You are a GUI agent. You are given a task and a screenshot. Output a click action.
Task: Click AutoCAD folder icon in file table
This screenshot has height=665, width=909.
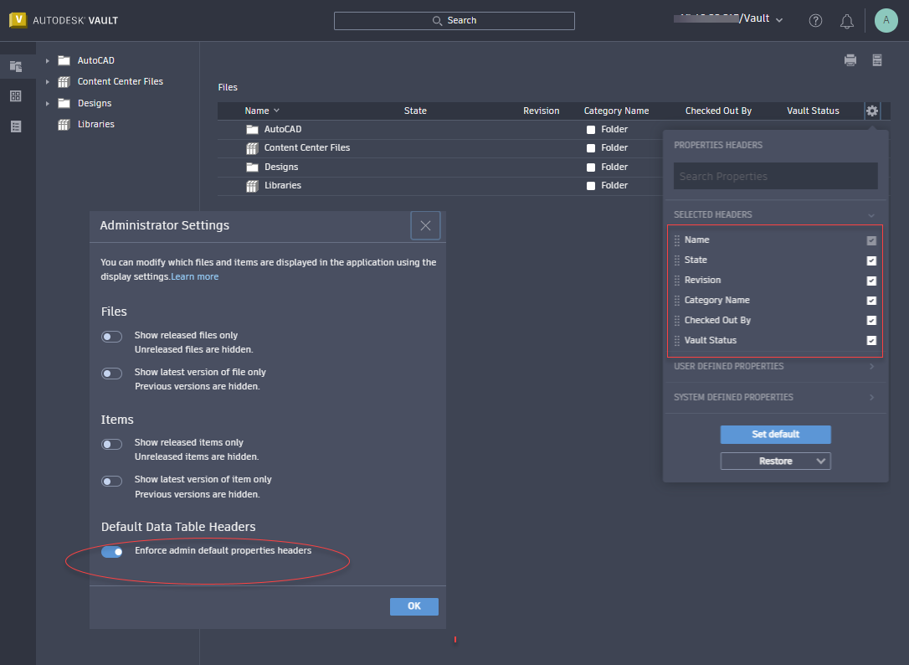pyautogui.click(x=252, y=130)
